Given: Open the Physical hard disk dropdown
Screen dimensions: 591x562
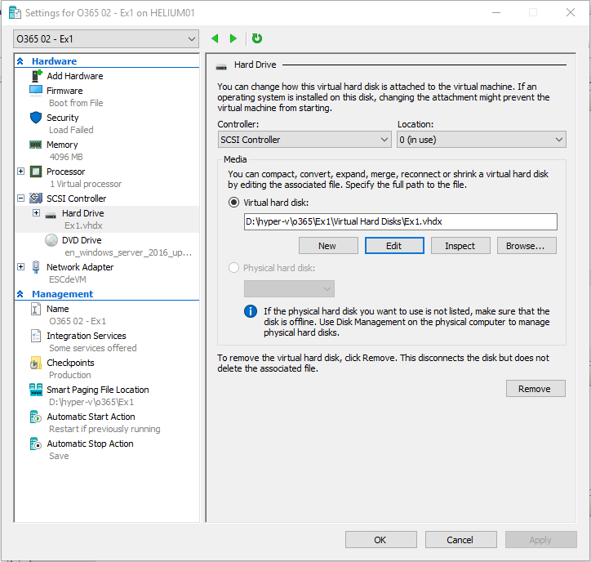Looking at the screenshot, I should pyautogui.click(x=289, y=289).
